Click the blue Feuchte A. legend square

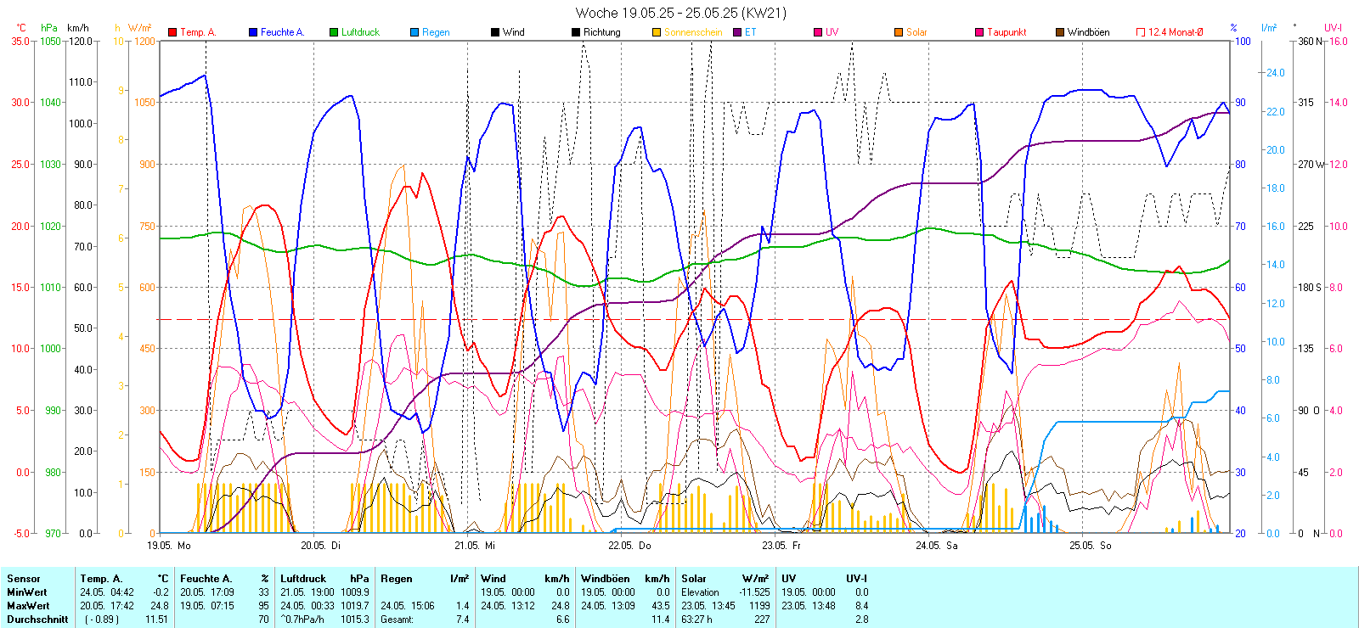click(253, 32)
